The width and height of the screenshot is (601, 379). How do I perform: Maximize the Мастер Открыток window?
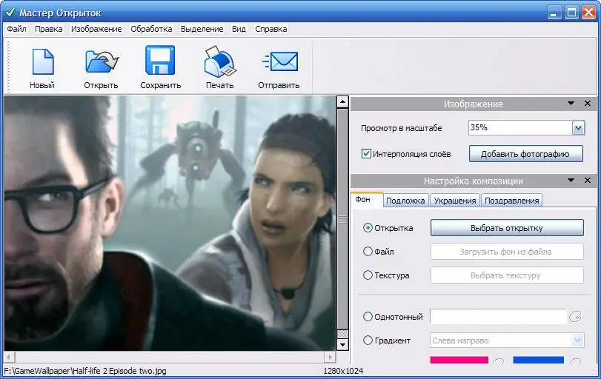pyautogui.click(x=571, y=13)
